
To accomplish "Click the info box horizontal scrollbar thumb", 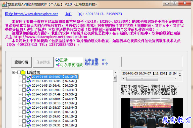I will click(x=142, y=79).
